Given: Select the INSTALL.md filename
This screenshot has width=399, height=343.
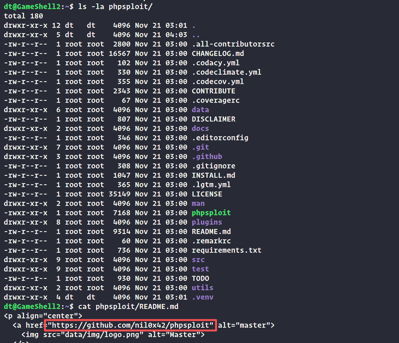Looking at the screenshot, I should coord(213,176).
